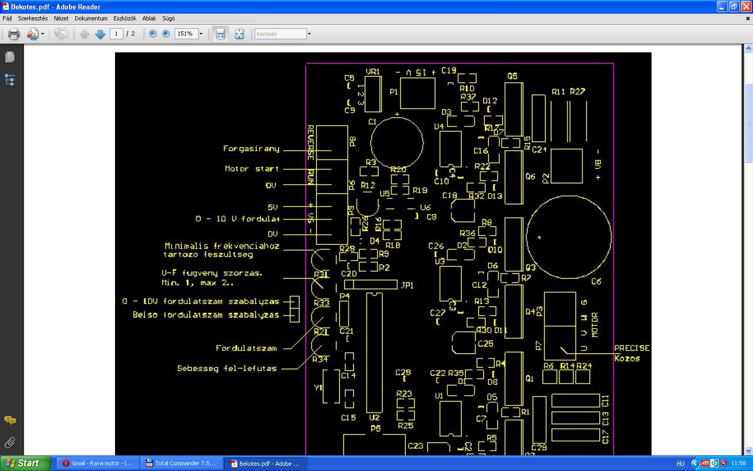The image size is (753, 471).
Task: Toggle fit-width scrolling mode
Action: [220, 34]
